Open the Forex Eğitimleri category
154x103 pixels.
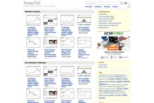pos(104,19)
